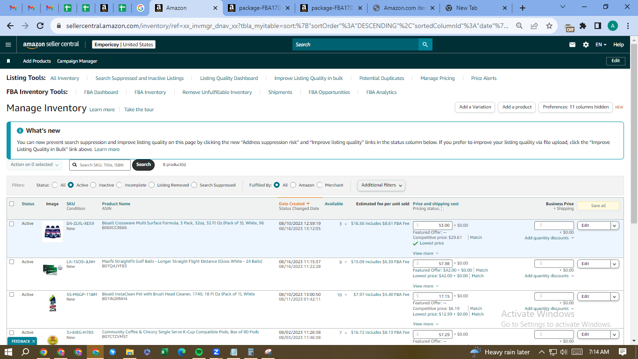Open the Windows Start menu
The image size is (638, 359).
point(8,352)
